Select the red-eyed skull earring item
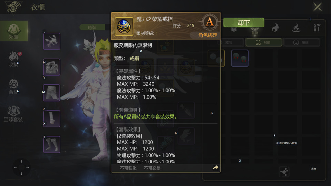 (240, 58)
